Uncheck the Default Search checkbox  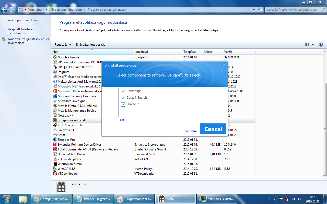click(123, 98)
